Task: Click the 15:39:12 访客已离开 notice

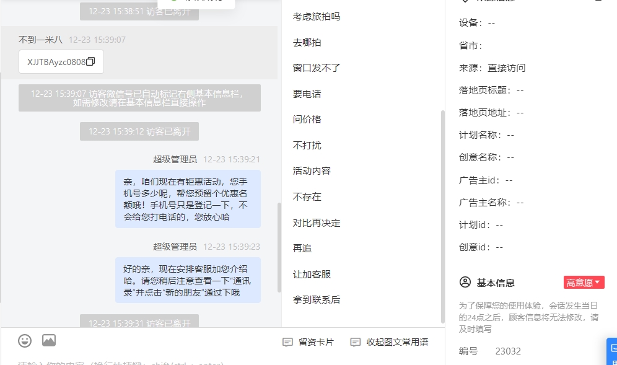Action: point(139,131)
